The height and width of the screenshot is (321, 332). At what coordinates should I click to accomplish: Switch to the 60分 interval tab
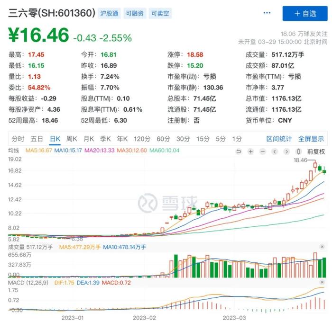click(163, 139)
